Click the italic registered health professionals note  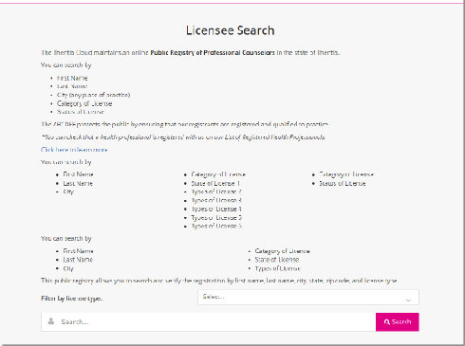(x=183, y=137)
